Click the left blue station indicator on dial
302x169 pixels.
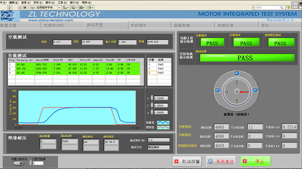pos(217,90)
